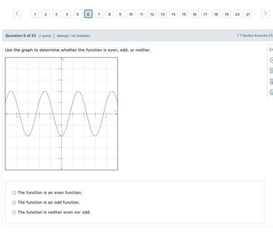Viewport: 273px width, 239px height.
Task: Go to previous question set arrow
Action: (17, 14)
